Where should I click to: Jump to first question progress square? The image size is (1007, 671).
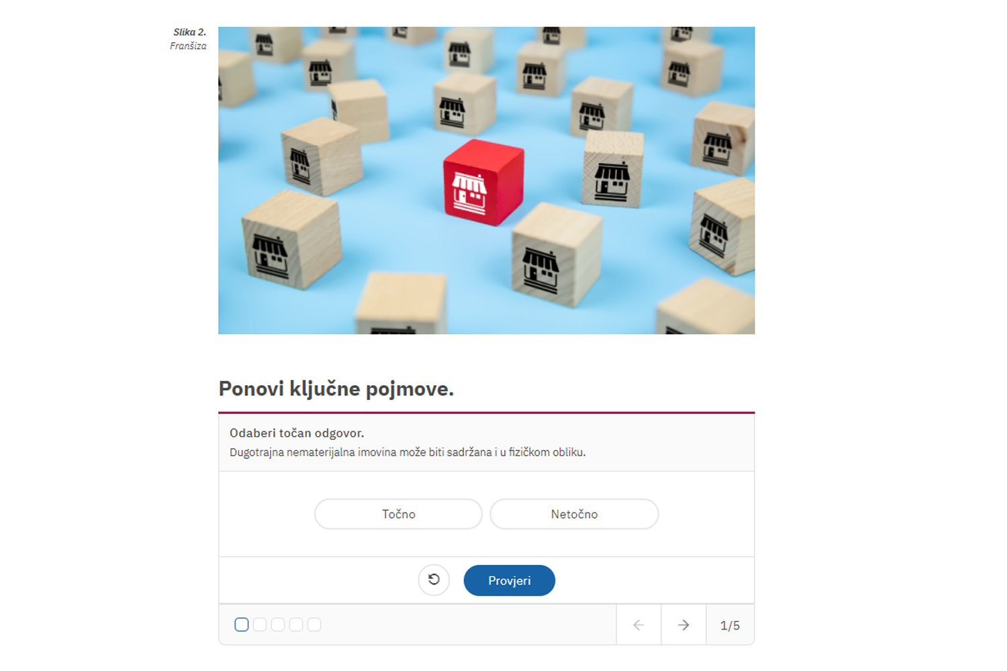(242, 625)
